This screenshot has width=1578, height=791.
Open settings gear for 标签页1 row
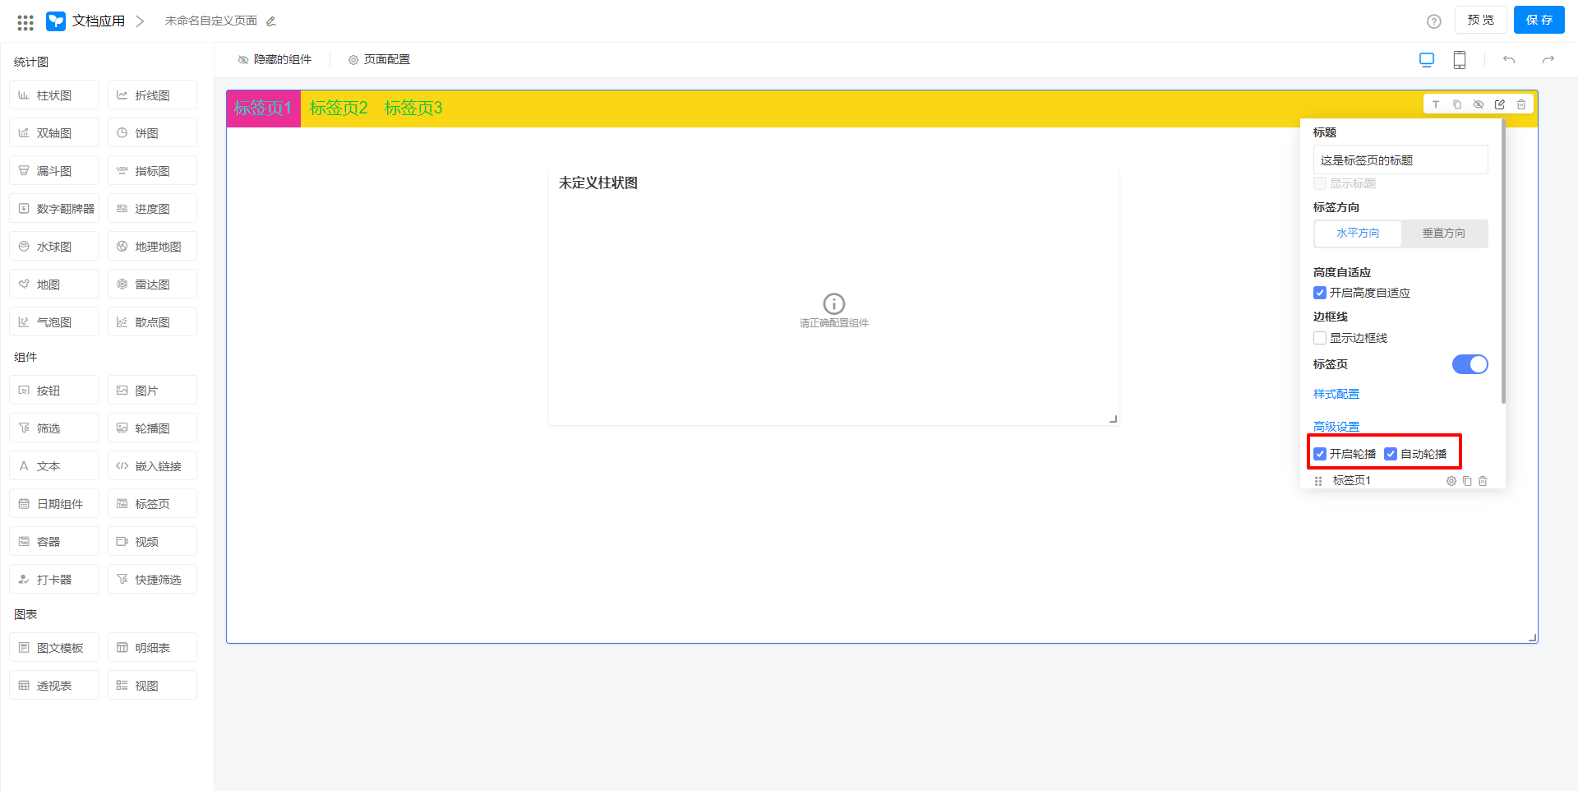coord(1451,481)
